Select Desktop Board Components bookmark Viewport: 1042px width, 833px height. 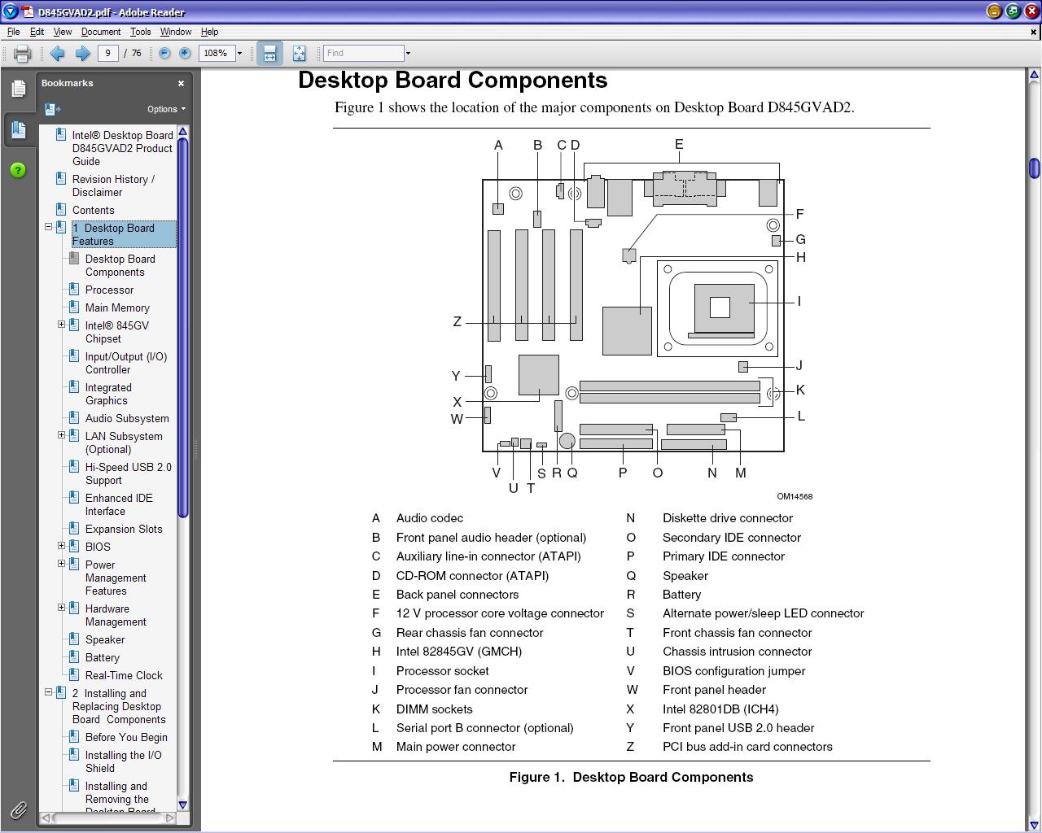pos(120,265)
